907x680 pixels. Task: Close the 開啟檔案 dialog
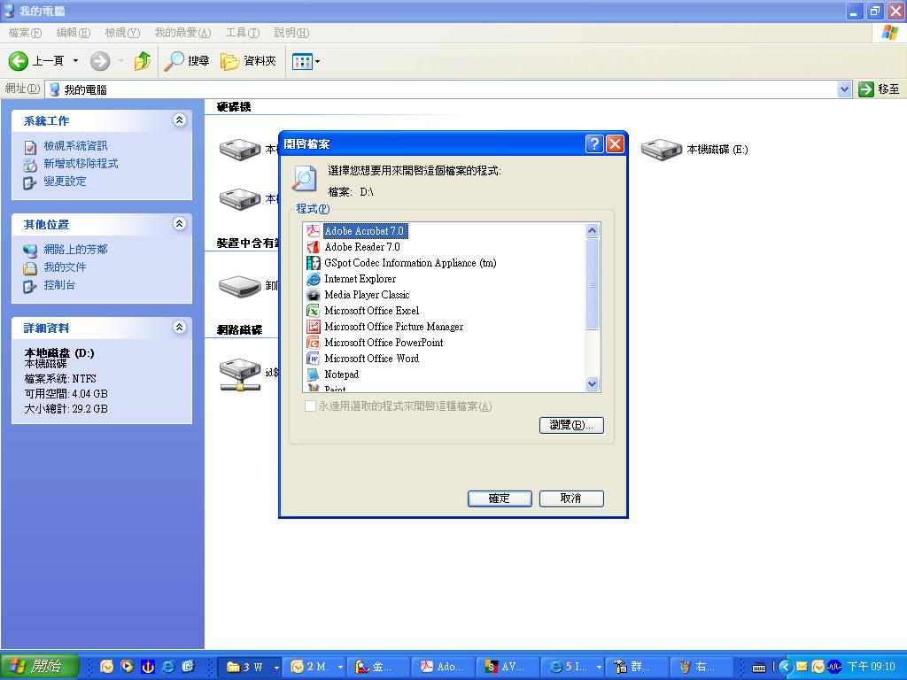pos(615,143)
